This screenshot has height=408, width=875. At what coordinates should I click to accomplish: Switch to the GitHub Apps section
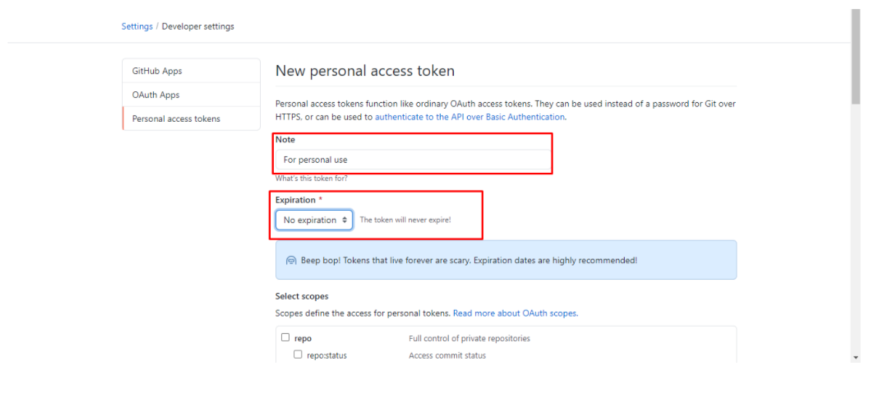[x=157, y=70]
